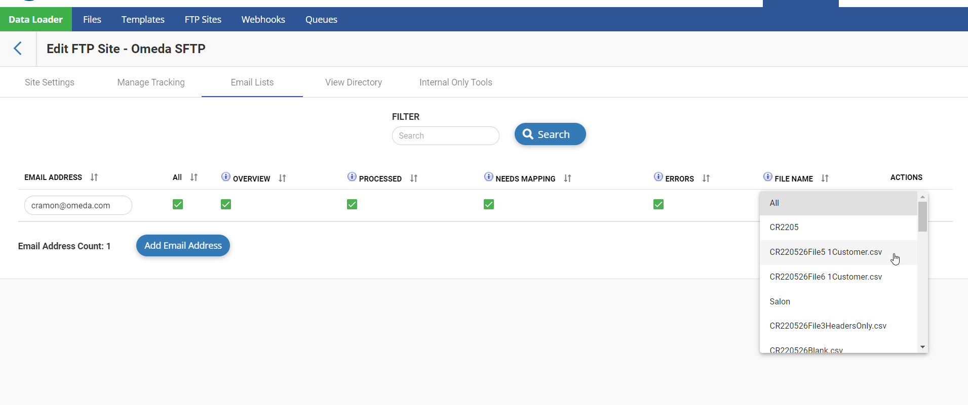
Task: Click into the Filter search field
Action: (x=446, y=136)
